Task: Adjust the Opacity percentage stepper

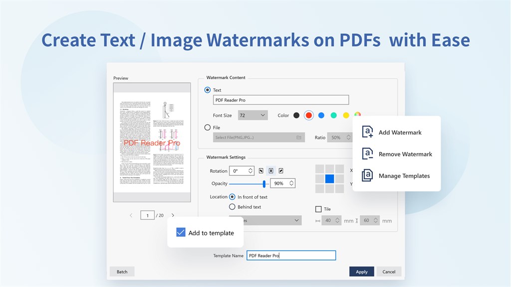Action: (291, 183)
